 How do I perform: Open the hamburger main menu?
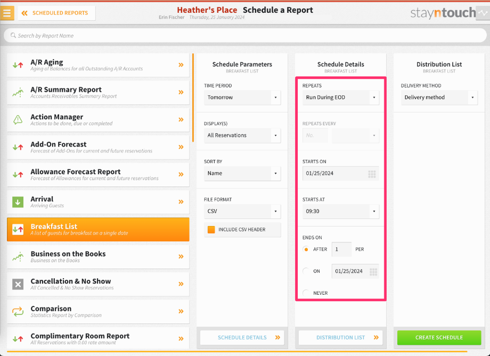[x=7, y=13]
